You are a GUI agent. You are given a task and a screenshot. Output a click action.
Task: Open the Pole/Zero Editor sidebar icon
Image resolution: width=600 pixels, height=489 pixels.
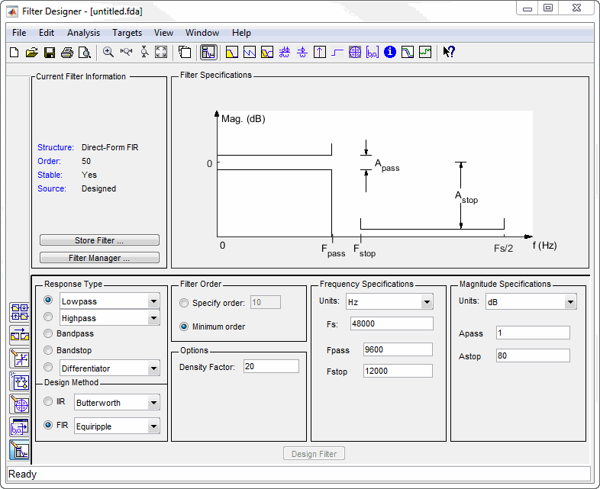pos(19,404)
